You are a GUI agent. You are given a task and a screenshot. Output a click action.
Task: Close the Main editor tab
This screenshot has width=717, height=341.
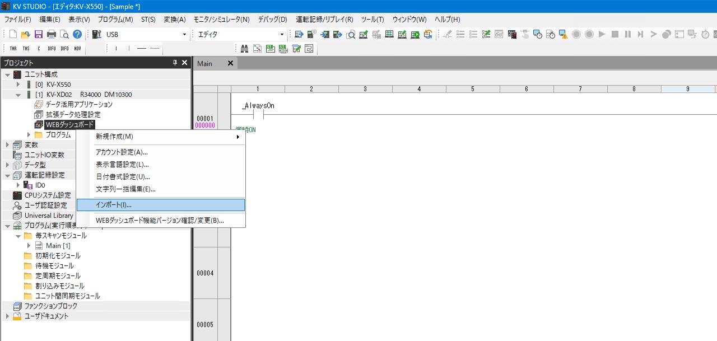[x=230, y=63]
